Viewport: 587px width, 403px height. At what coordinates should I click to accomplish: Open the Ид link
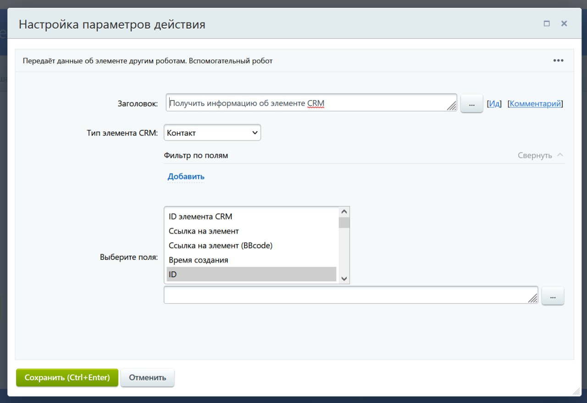point(494,104)
